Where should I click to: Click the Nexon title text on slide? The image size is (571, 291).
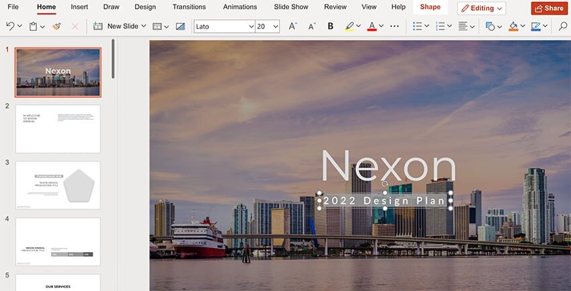pos(388,166)
